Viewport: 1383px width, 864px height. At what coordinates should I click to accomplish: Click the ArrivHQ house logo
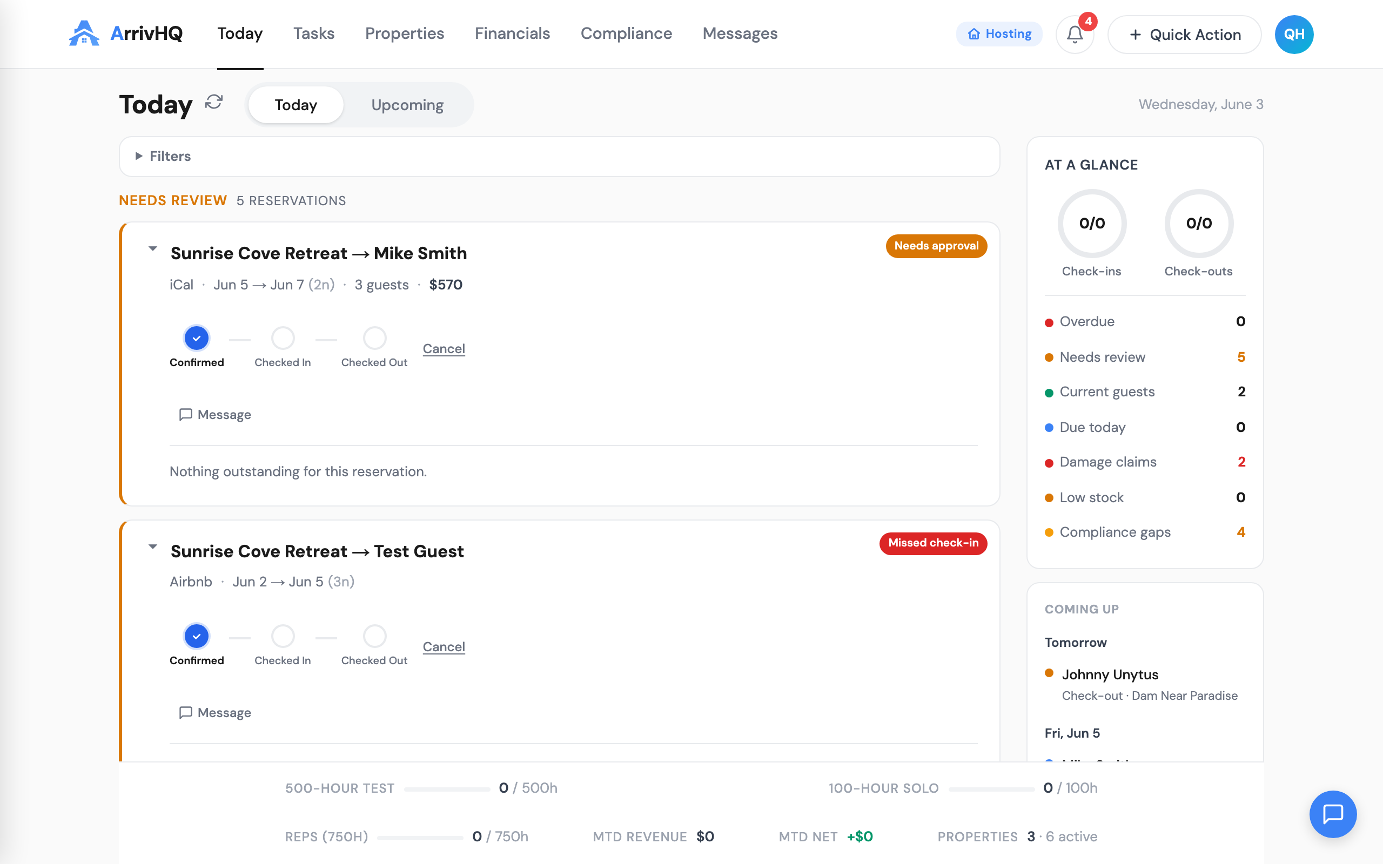84,33
